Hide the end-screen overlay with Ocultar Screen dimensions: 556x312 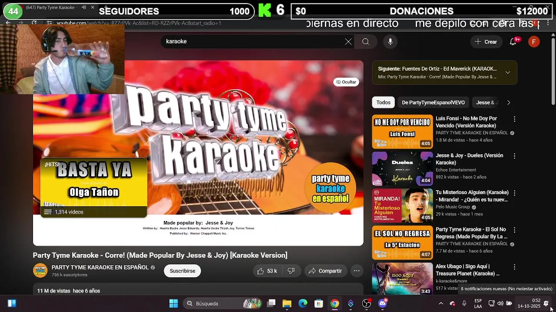click(x=346, y=82)
